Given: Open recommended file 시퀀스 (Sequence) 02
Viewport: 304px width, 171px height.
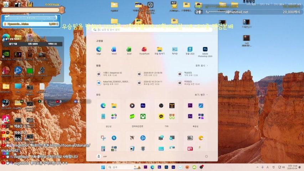Looking at the screenshot, I should pyautogui.click(x=110, y=74).
